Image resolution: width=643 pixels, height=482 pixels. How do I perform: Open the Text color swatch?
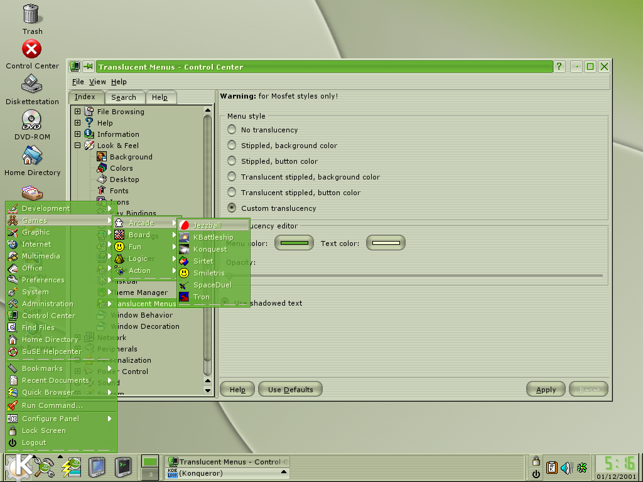pos(386,243)
